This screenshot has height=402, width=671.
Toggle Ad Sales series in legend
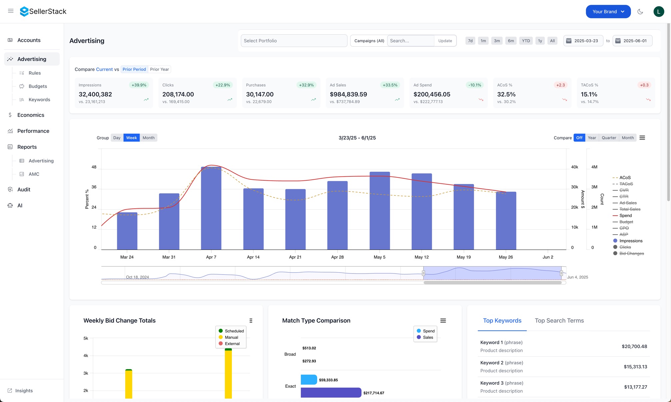pos(624,203)
